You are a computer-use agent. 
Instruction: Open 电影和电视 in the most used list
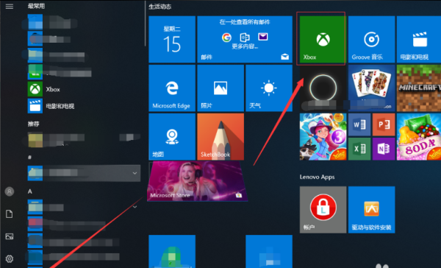84,106
